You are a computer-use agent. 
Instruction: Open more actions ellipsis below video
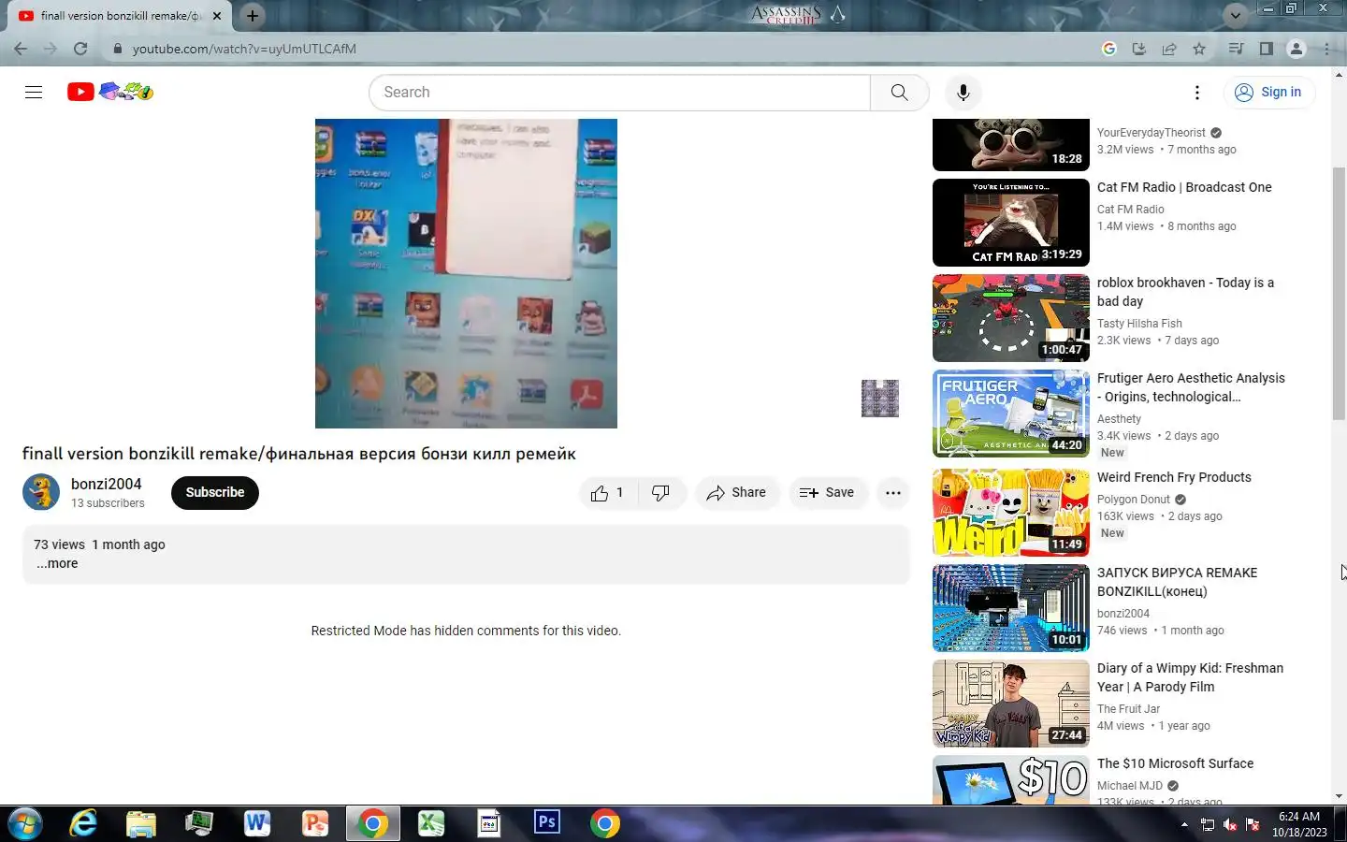pyautogui.click(x=893, y=493)
